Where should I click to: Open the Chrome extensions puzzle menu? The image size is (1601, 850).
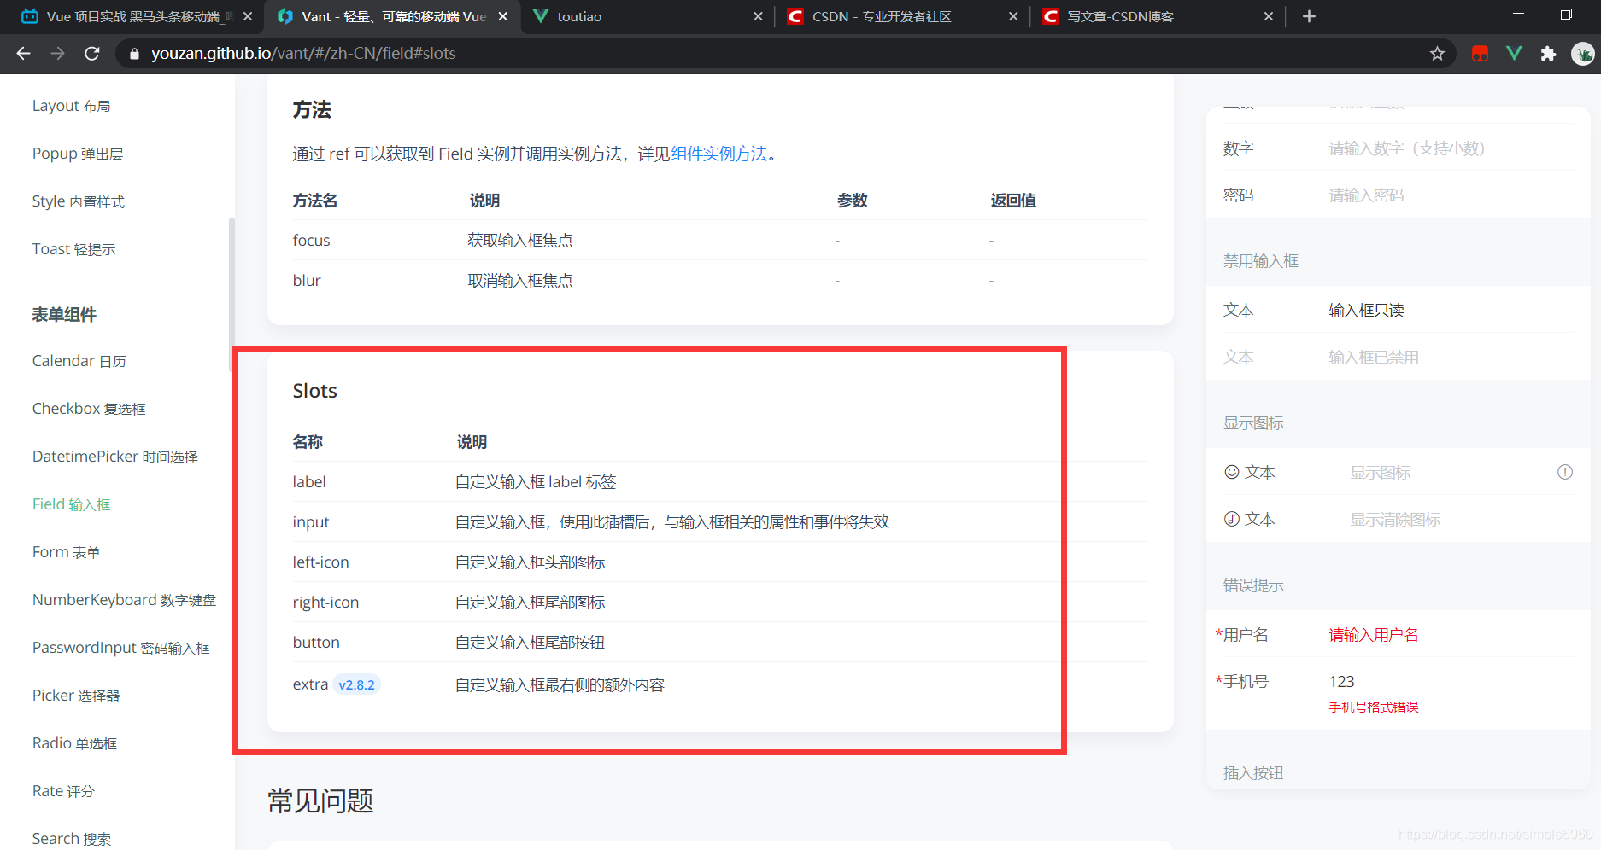click(1548, 53)
